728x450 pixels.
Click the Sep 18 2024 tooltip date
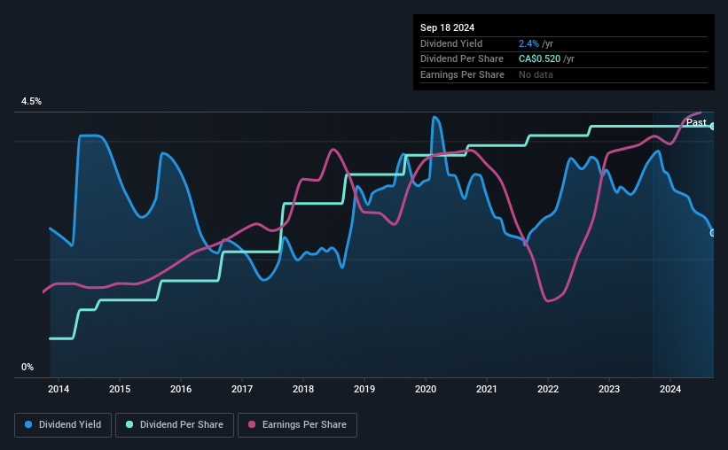pos(447,27)
